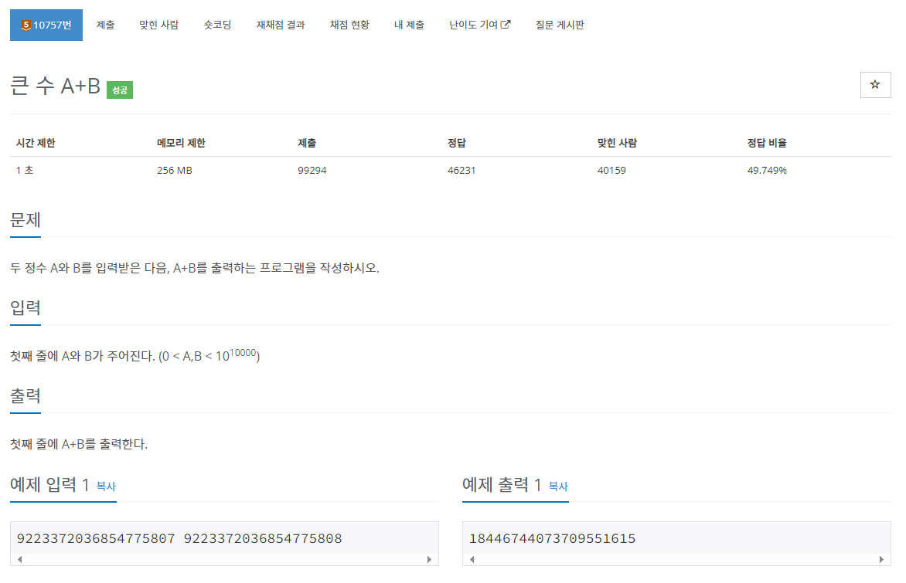This screenshot has width=906, height=583.
Task: Click the 시간 제한 column header
Action: (36, 143)
